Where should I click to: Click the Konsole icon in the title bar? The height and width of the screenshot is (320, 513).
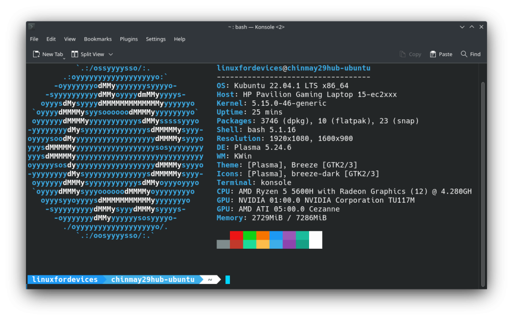click(x=31, y=27)
